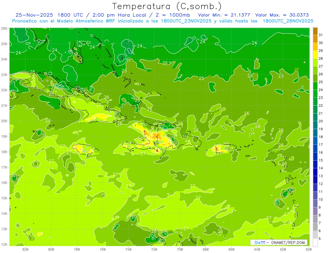328x253 pixels.
Task: Pick the orange legend swatch between 30 and 31
Action: pos(315,39)
